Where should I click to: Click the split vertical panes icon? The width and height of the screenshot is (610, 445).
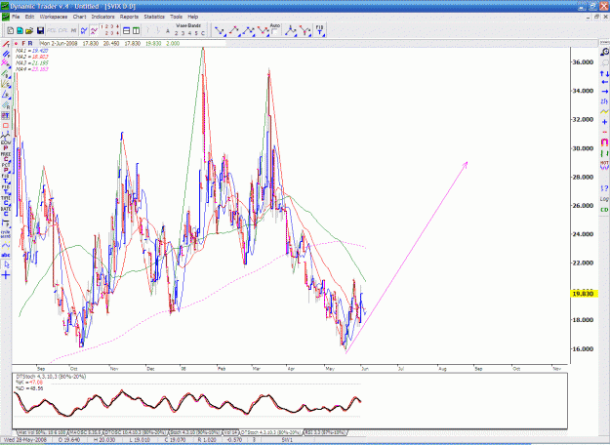click(x=136, y=30)
